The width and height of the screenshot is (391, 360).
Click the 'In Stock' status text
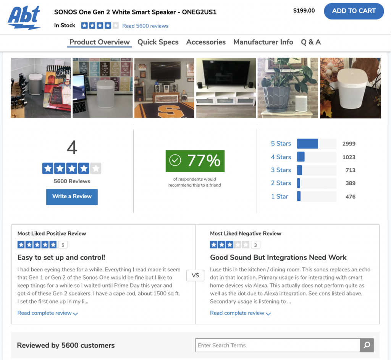(x=65, y=26)
